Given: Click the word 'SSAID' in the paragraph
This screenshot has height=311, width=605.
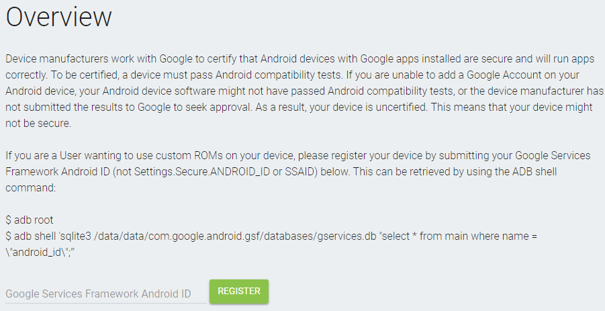Looking at the screenshot, I should (326, 171).
